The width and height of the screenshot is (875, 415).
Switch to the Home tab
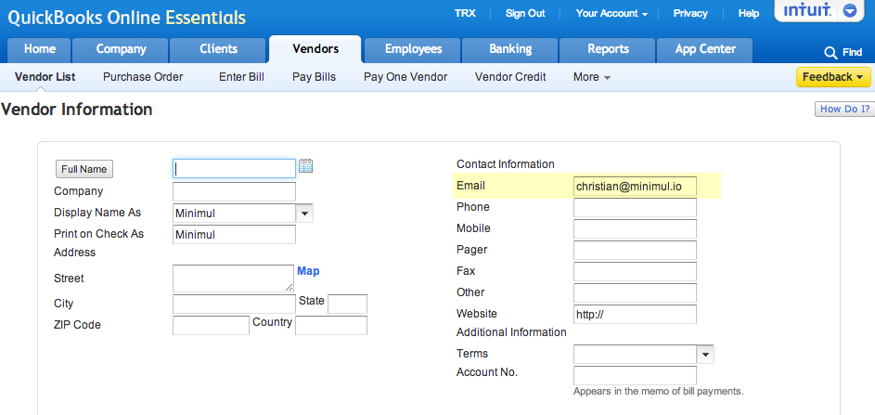click(40, 49)
